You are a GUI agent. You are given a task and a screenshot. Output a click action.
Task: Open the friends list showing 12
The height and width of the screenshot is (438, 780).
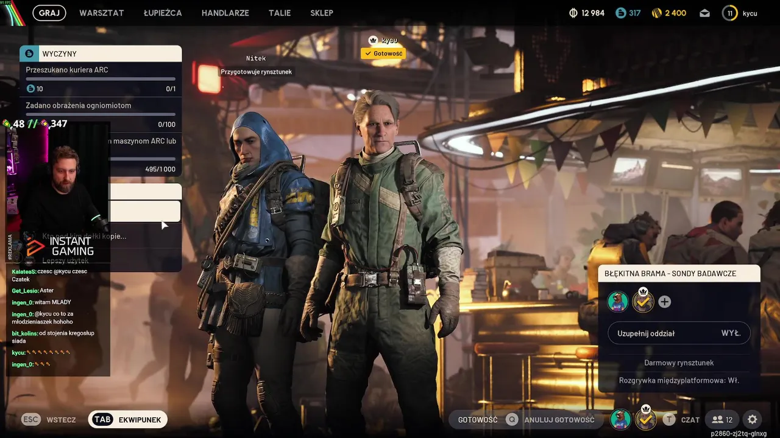coord(722,419)
